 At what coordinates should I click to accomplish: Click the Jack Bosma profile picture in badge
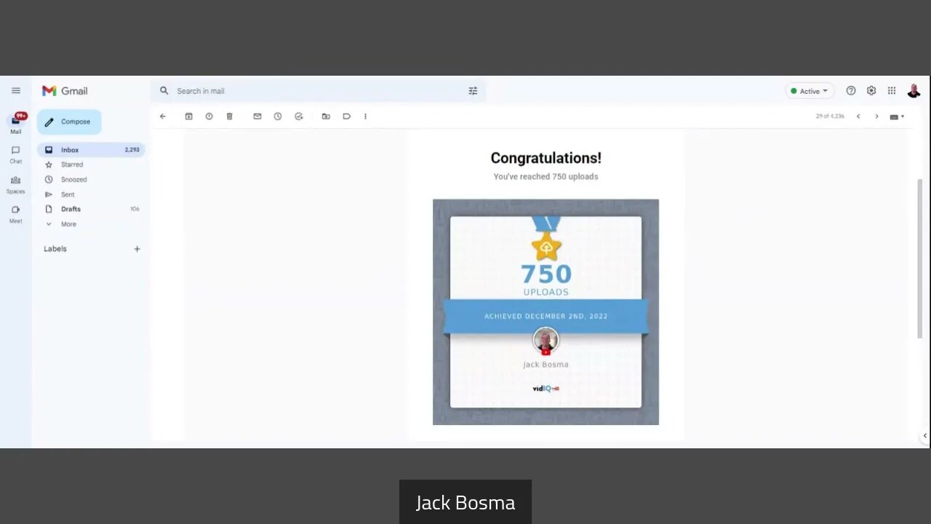[546, 341]
